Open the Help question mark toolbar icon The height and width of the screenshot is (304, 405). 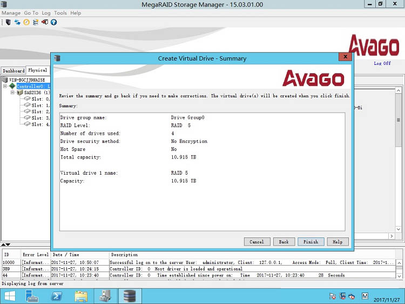(x=53, y=22)
